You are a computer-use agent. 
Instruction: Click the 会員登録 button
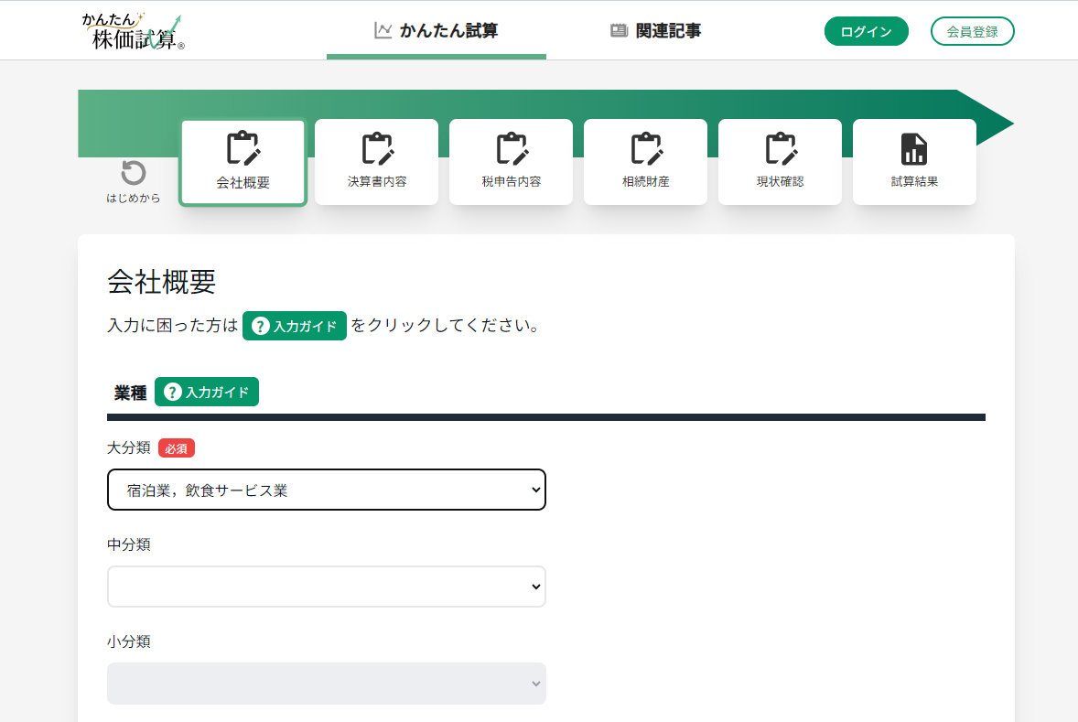coord(972,31)
